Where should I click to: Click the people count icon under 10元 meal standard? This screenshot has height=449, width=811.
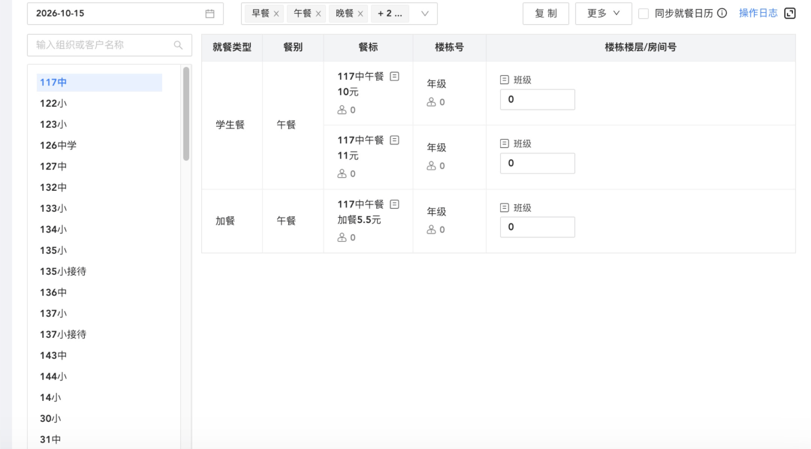point(342,110)
